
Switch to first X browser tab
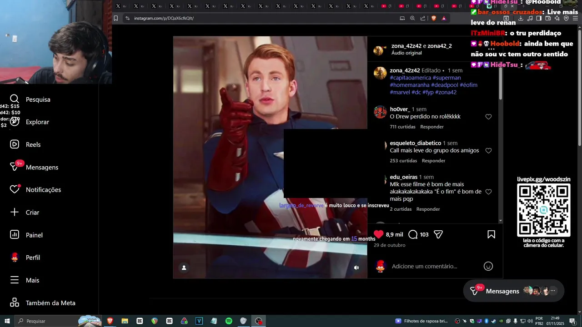tap(121, 6)
